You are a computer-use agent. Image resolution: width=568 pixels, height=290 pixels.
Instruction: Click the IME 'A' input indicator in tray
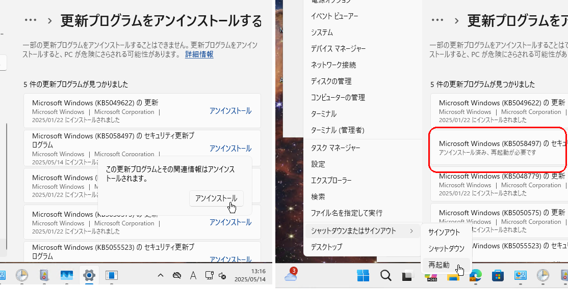pyautogui.click(x=193, y=276)
